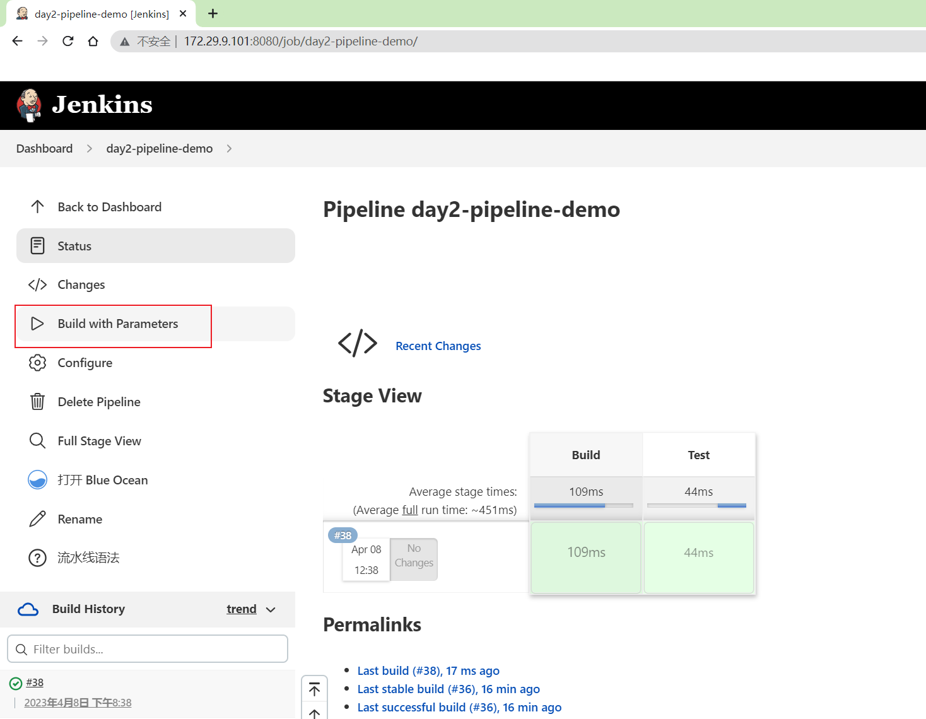Open the Status sidebar item
Screen dimensions: 926x719
coord(156,246)
